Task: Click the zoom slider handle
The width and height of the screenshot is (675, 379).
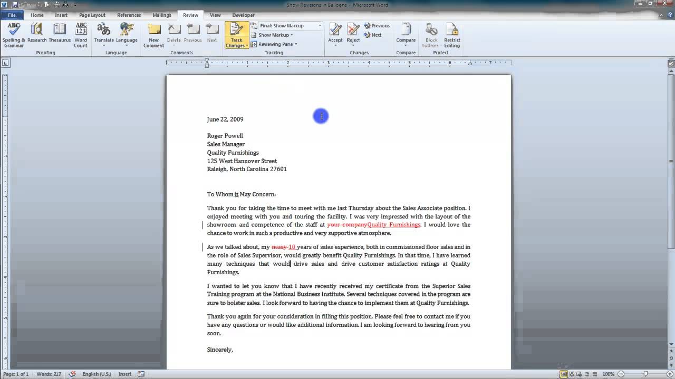Action: click(645, 374)
